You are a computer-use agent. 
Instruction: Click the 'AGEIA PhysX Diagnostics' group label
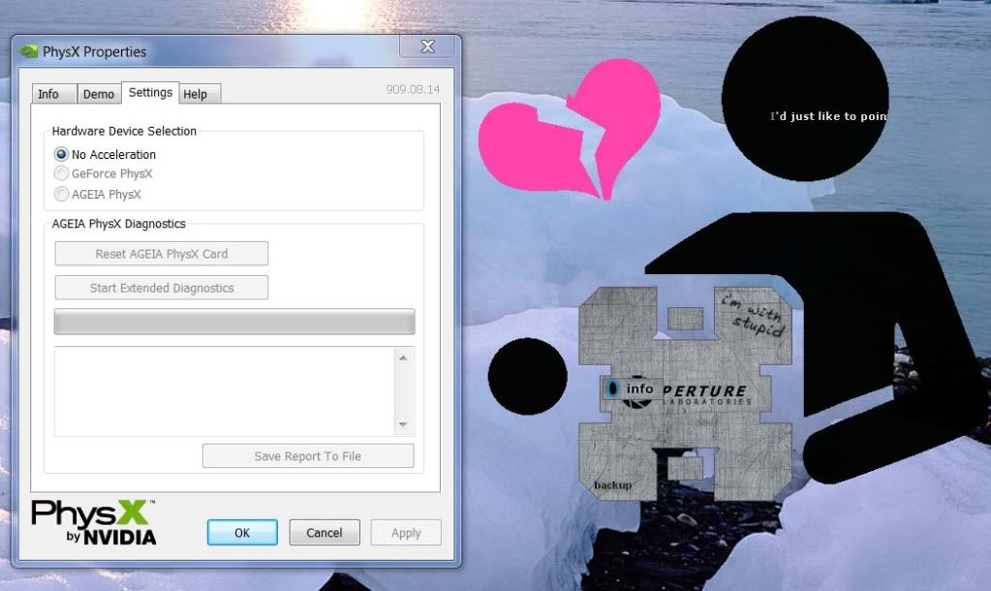(119, 224)
